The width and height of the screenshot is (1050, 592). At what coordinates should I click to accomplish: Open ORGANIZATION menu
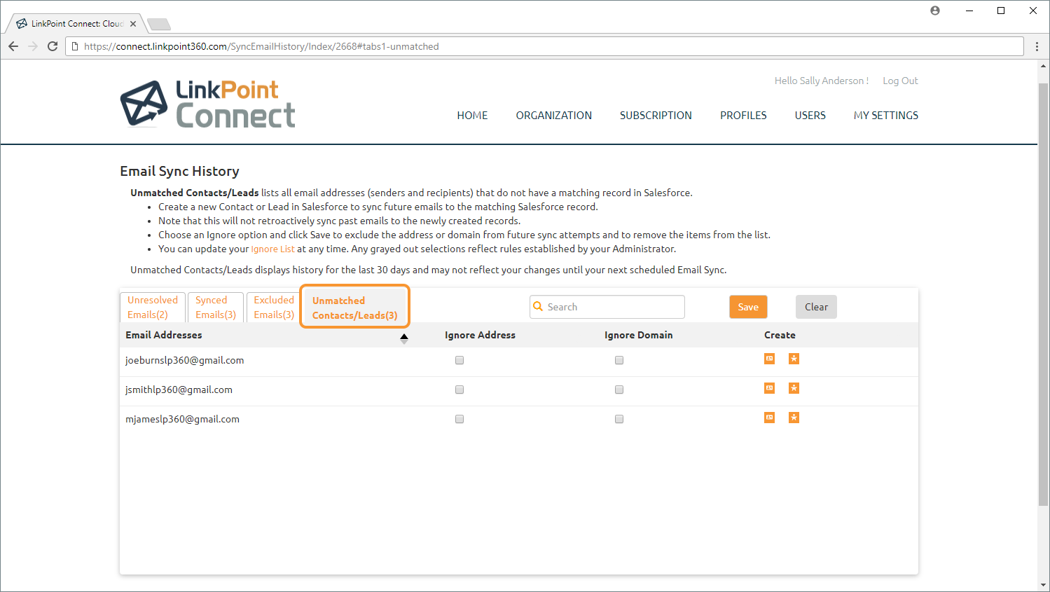[x=554, y=116]
